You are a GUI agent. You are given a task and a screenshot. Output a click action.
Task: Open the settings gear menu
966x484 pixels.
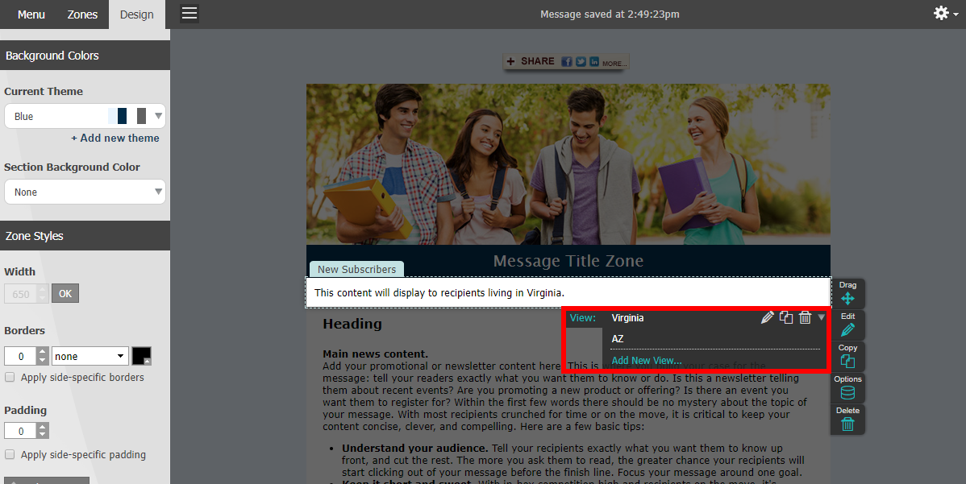pyautogui.click(x=945, y=14)
